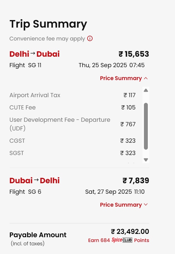Click the ₹15,653 Delhi to Dubai fare

[x=134, y=54]
